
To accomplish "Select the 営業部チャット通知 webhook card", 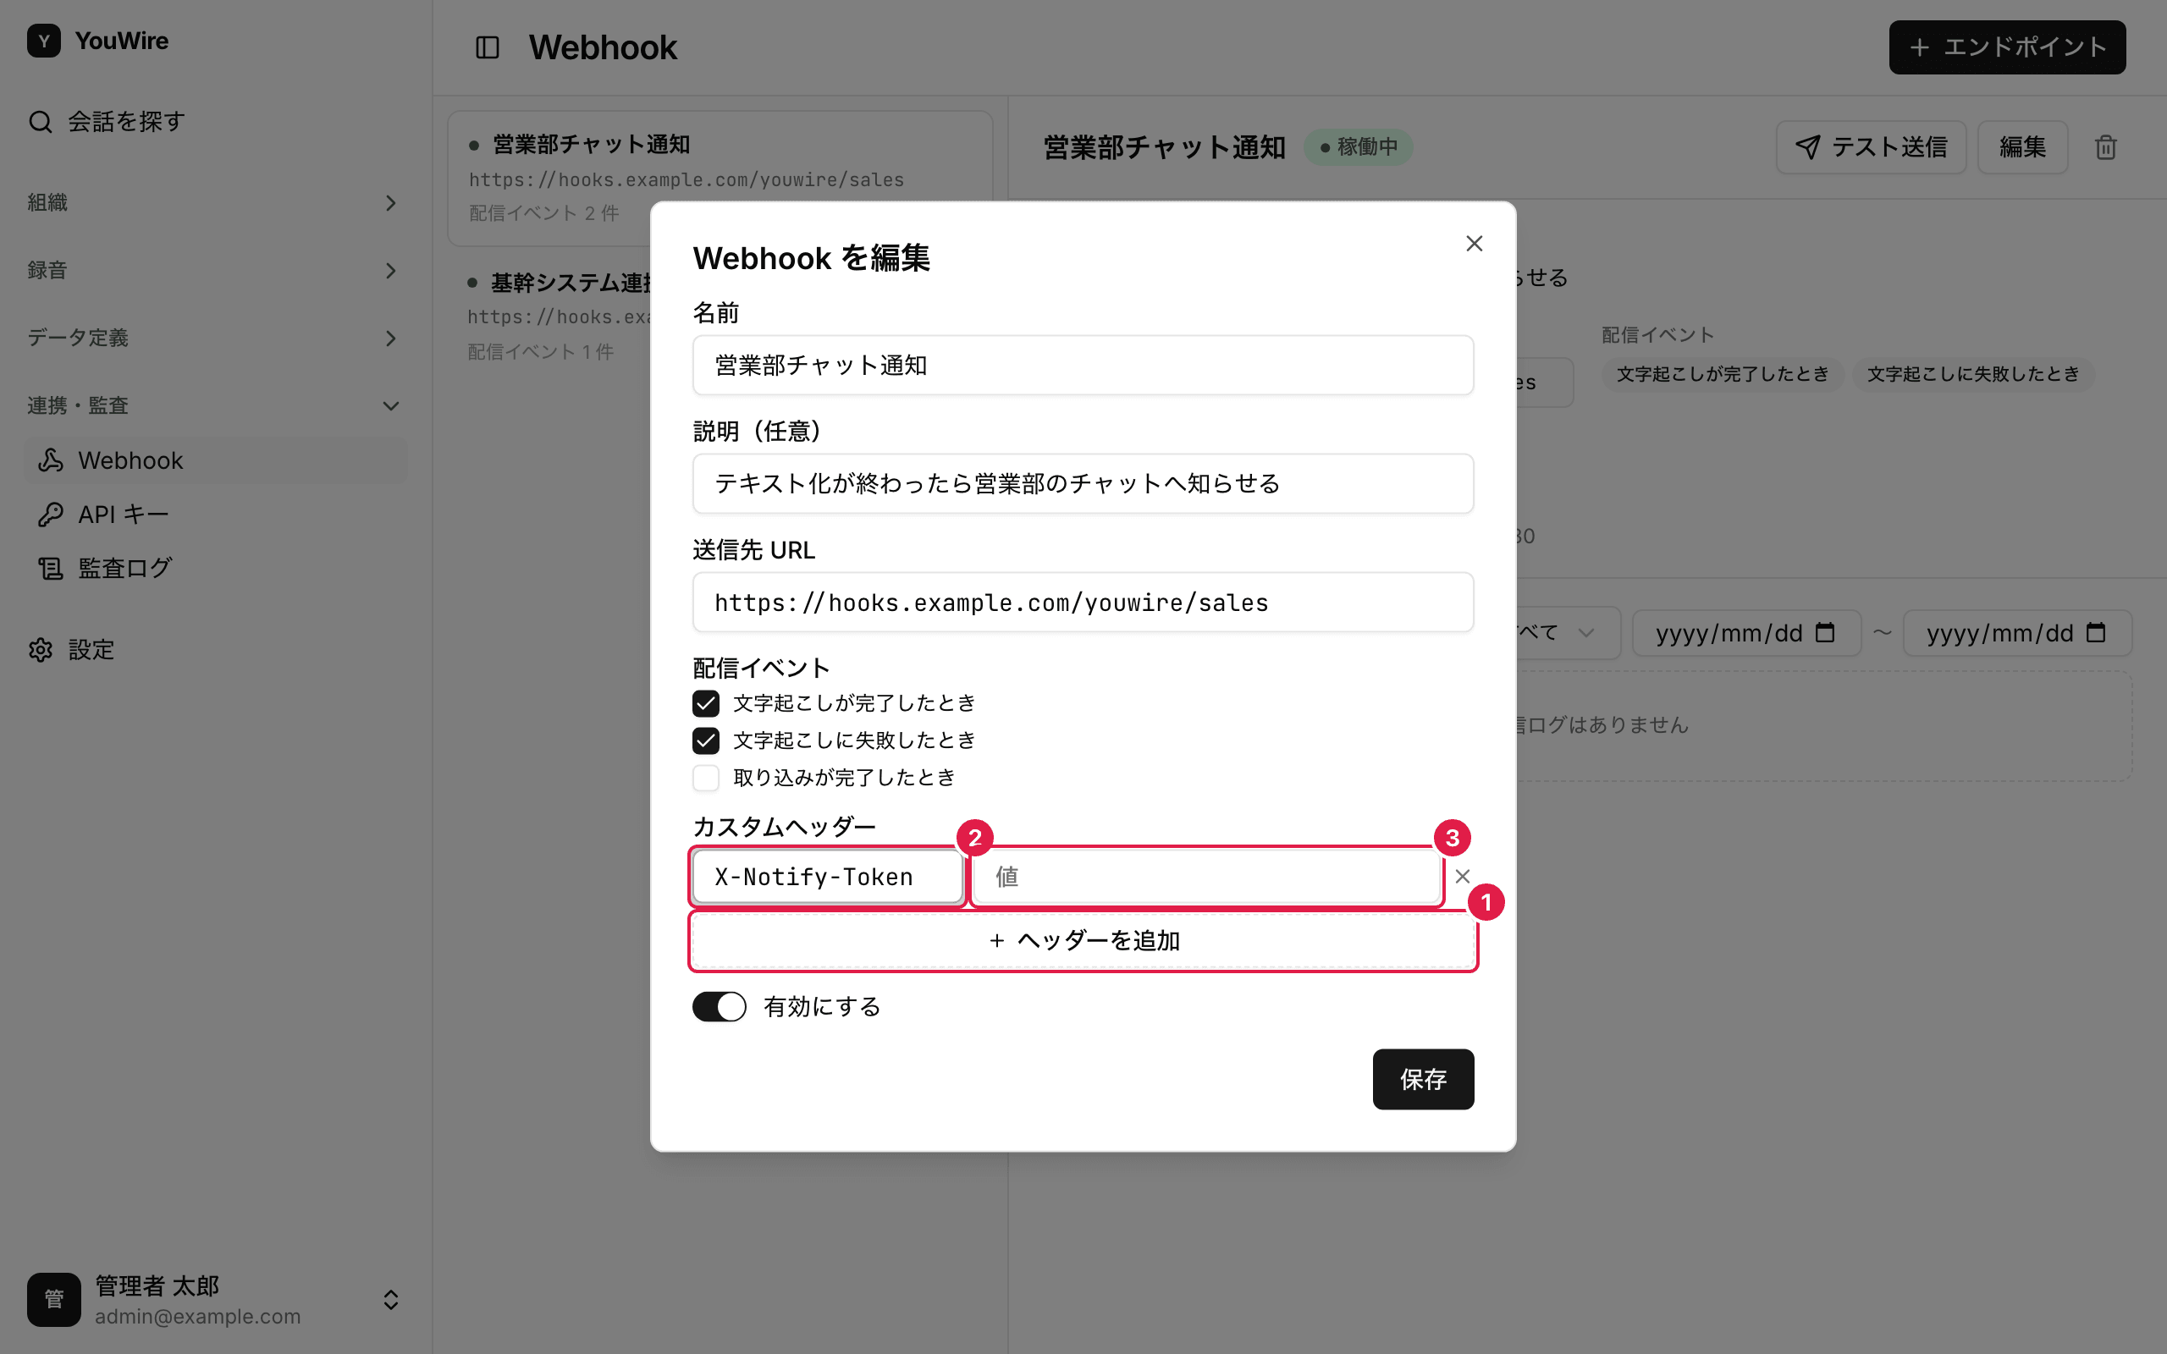I will tap(720, 179).
